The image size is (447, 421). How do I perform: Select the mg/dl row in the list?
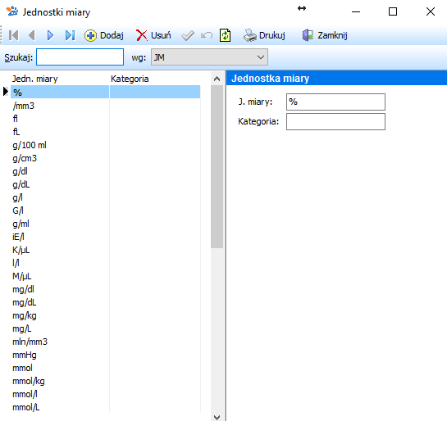point(106,289)
